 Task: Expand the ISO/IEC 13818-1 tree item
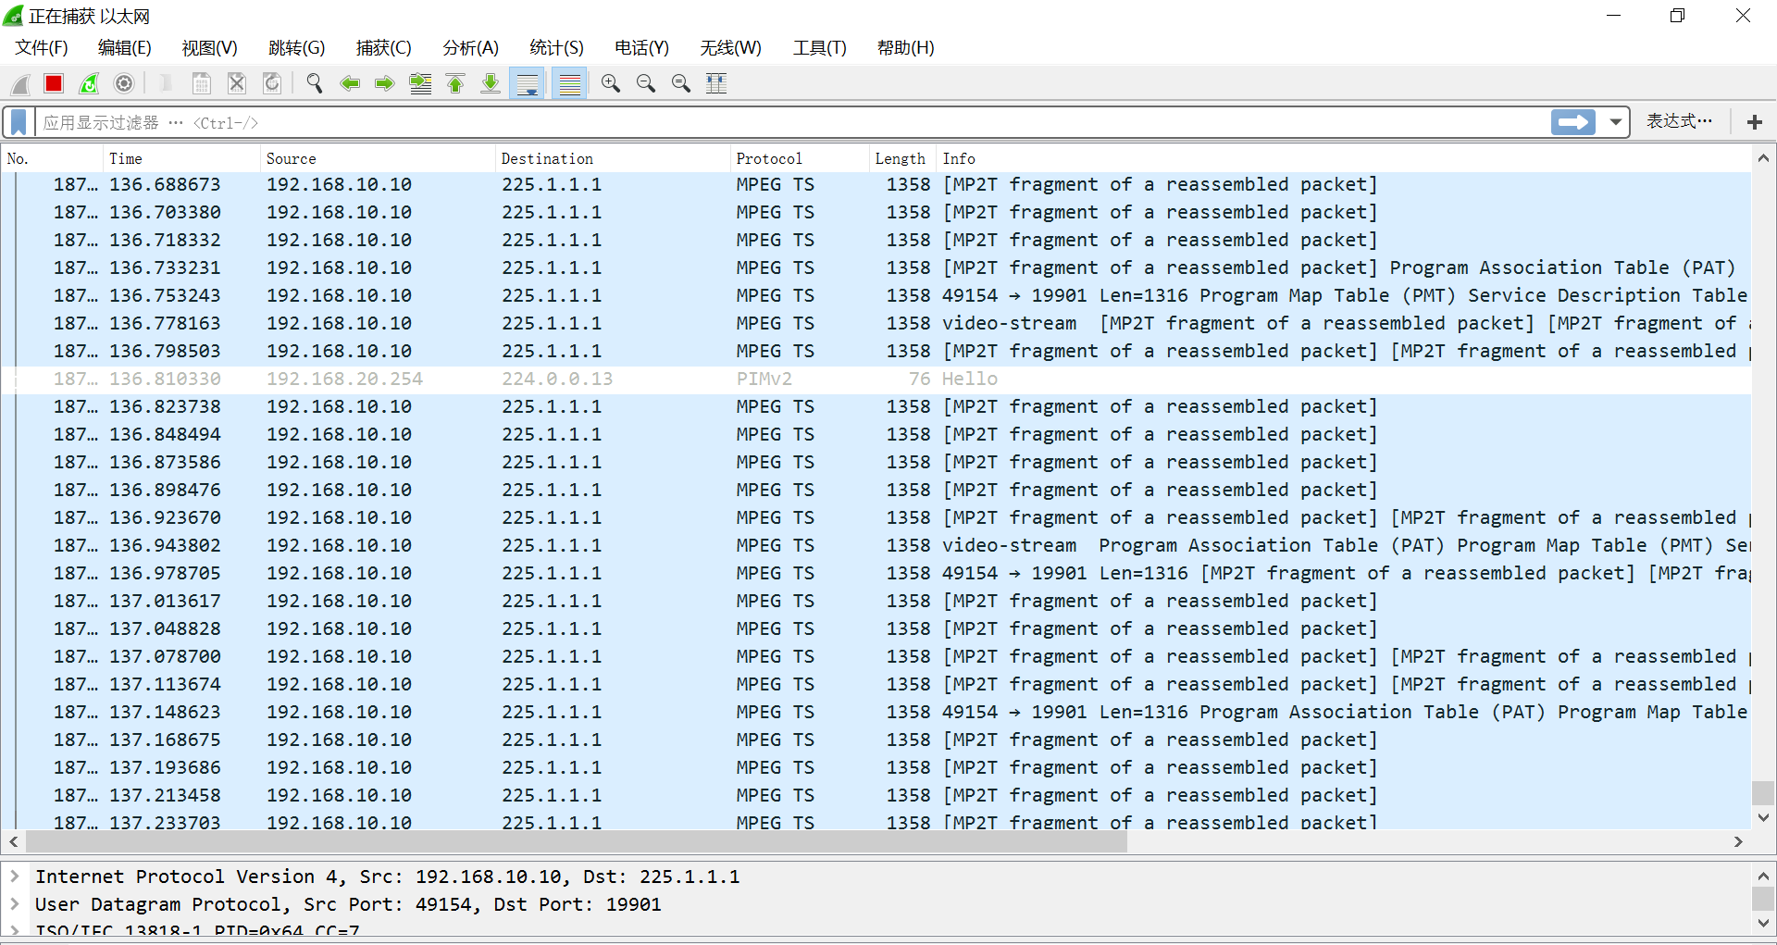point(15,931)
